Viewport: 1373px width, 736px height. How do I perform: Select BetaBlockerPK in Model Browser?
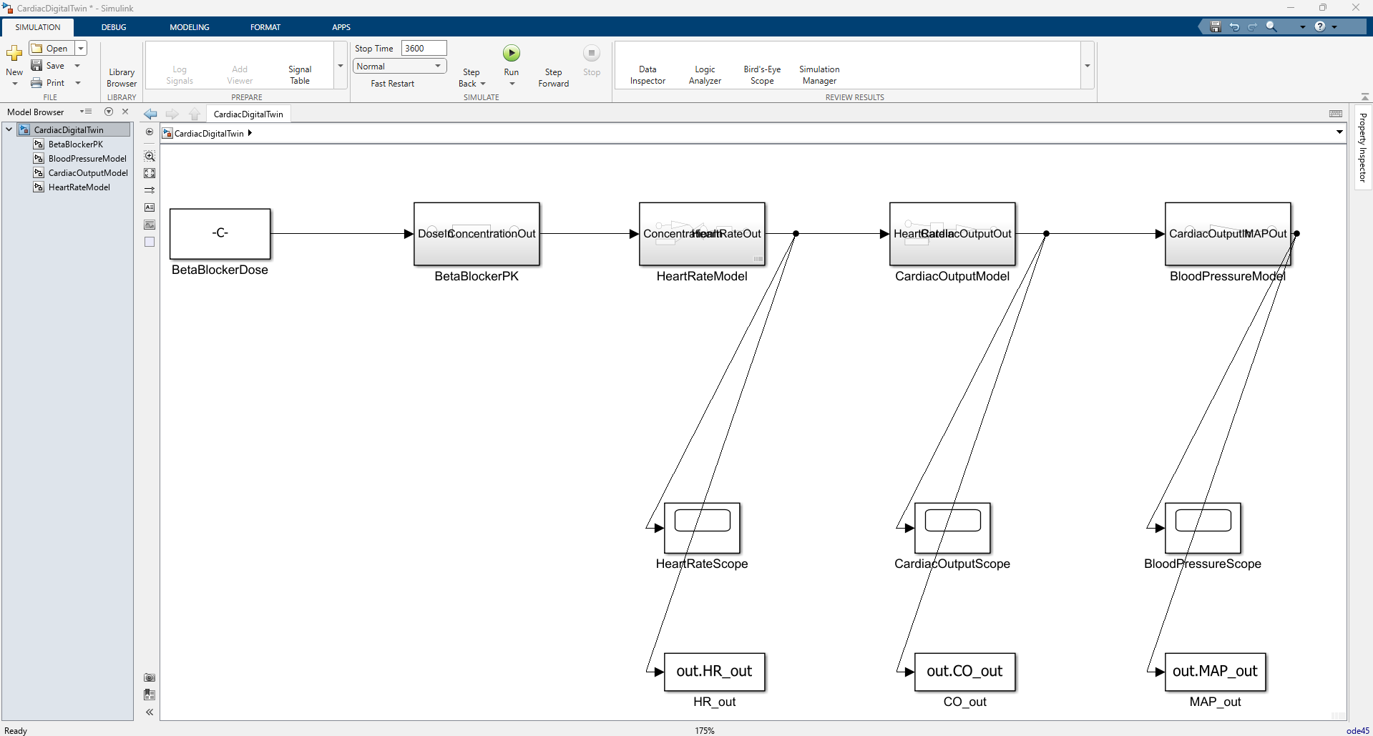click(x=76, y=144)
